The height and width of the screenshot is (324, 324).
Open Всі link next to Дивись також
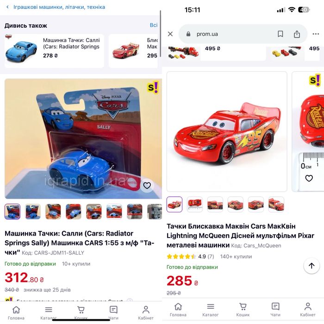154,25
